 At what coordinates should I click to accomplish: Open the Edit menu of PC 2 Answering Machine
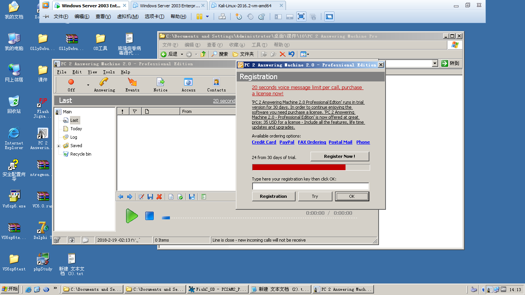[77, 72]
